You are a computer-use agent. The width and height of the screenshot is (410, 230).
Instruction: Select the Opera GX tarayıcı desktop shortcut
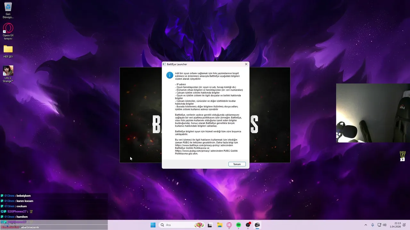point(8,31)
